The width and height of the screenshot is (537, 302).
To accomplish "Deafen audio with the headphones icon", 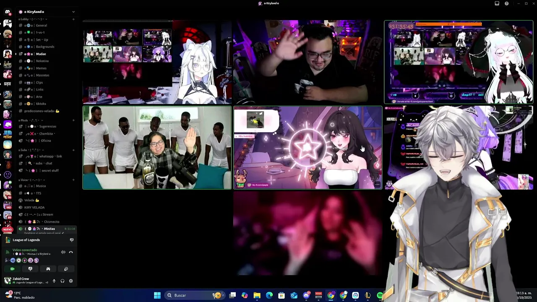I will pos(63,281).
